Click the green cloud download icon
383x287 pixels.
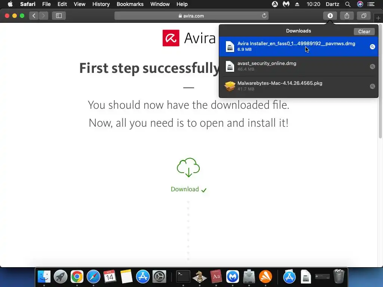coord(189,167)
